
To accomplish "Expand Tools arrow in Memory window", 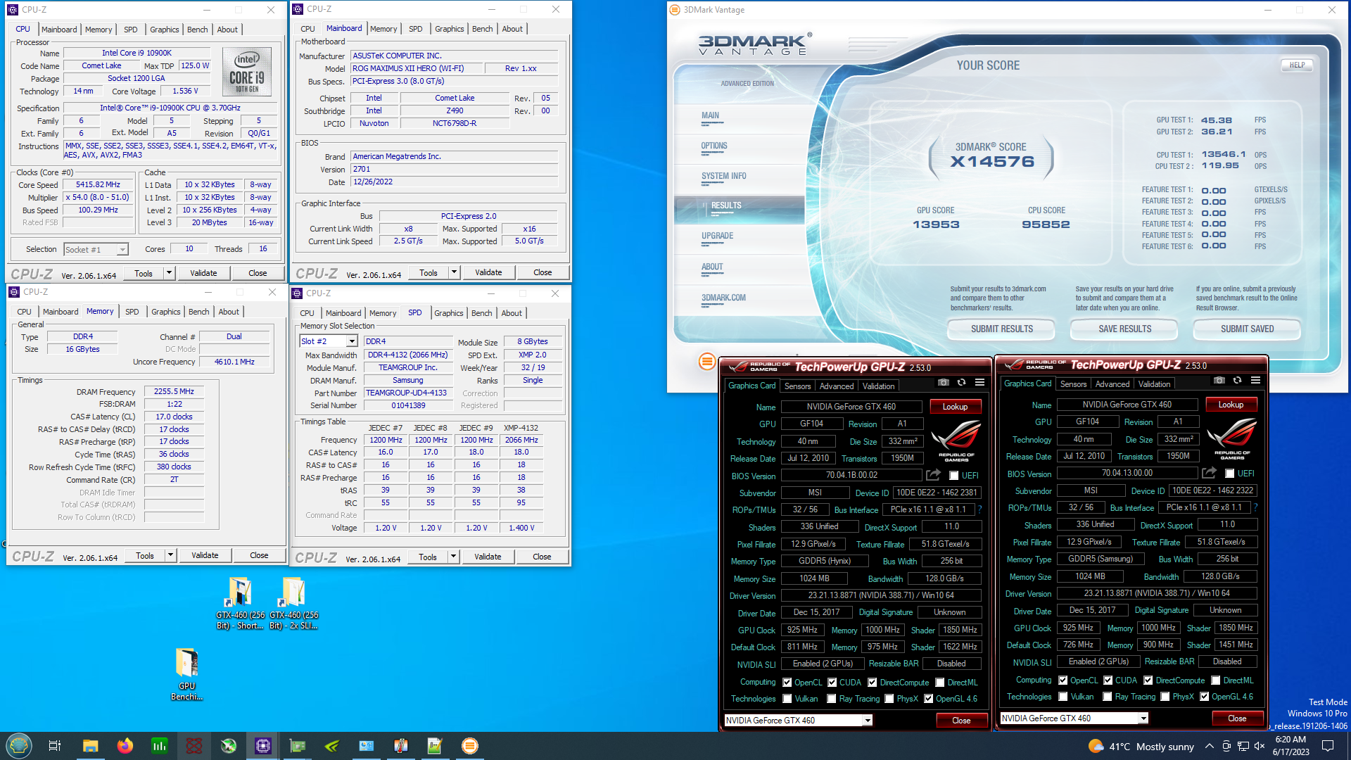I will 170,555.
